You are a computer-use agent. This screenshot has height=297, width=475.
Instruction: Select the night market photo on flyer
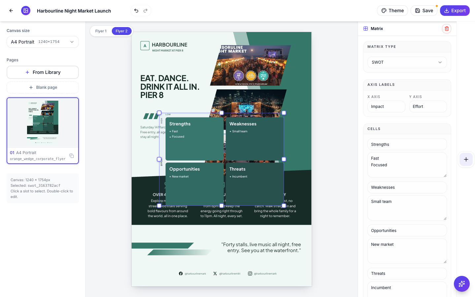click(251, 65)
